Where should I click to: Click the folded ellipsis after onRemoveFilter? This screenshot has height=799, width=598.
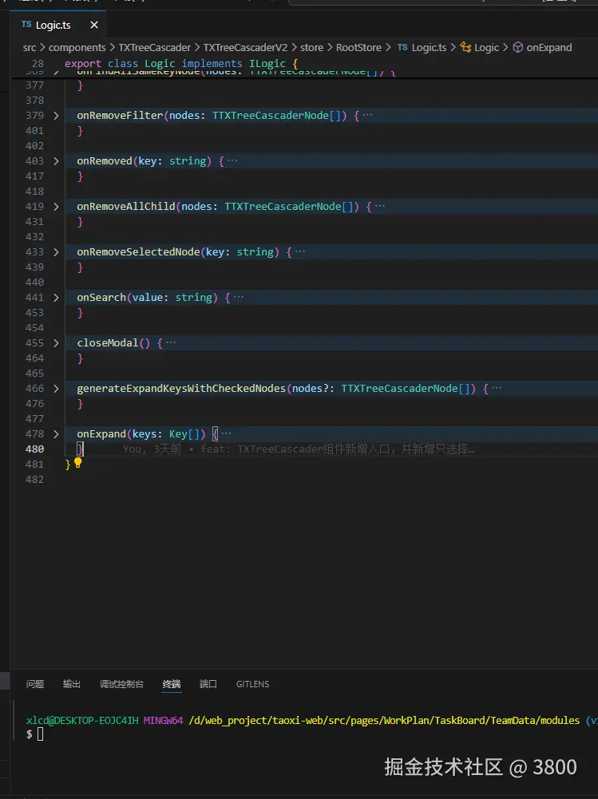pyautogui.click(x=367, y=115)
